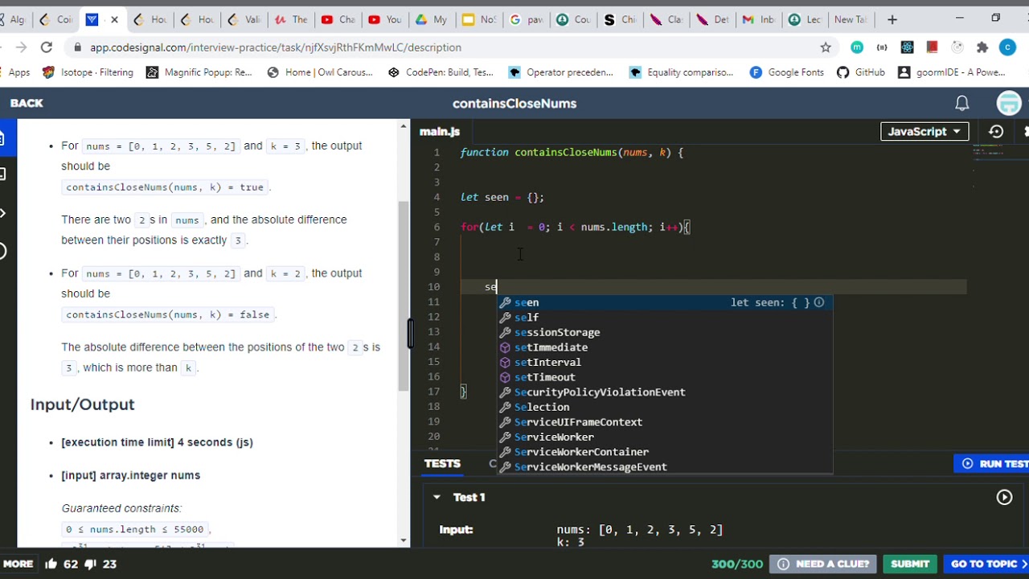
Task: Click NEED A CLUE? button
Action: pyautogui.click(x=822, y=564)
